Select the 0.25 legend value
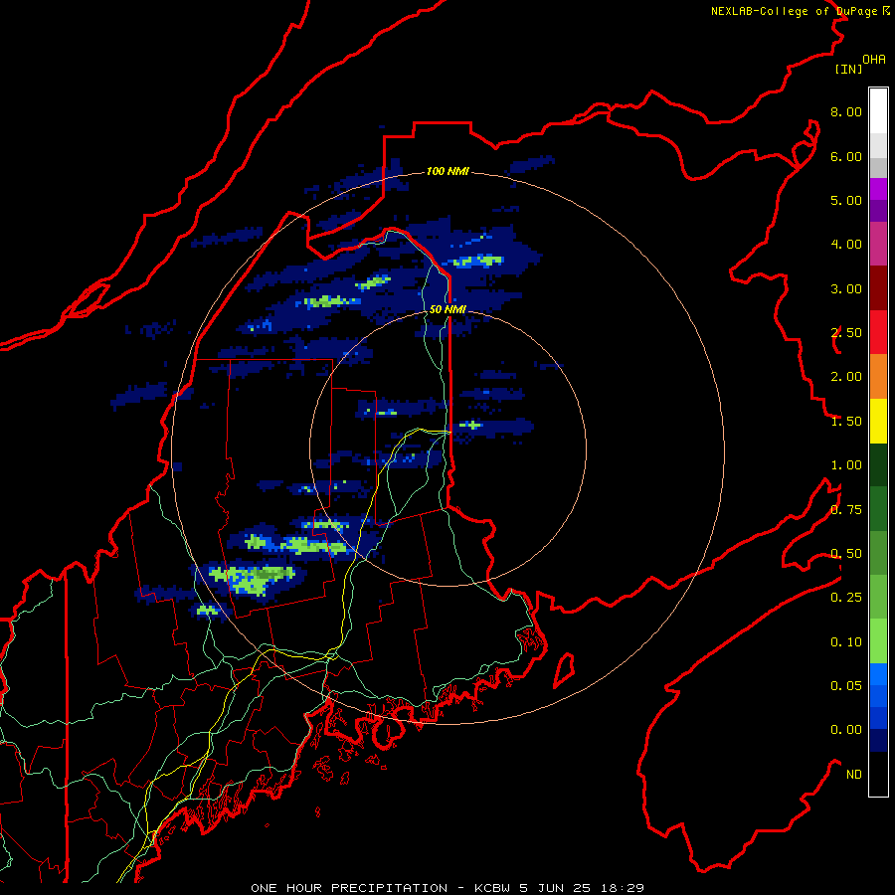Screen dimensions: 895x895 [x=846, y=598]
